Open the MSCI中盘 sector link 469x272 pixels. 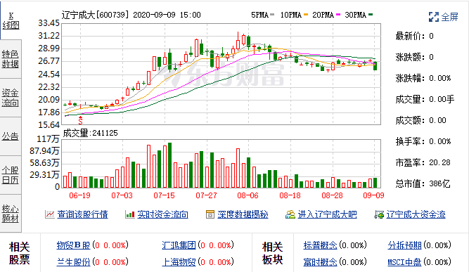(x=405, y=262)
